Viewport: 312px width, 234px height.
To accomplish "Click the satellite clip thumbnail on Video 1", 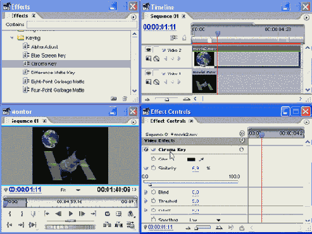I will pyautogui.click(x=204, y=83).
